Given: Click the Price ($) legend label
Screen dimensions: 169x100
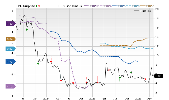Looking at the screenshot, I should point(145,11).
